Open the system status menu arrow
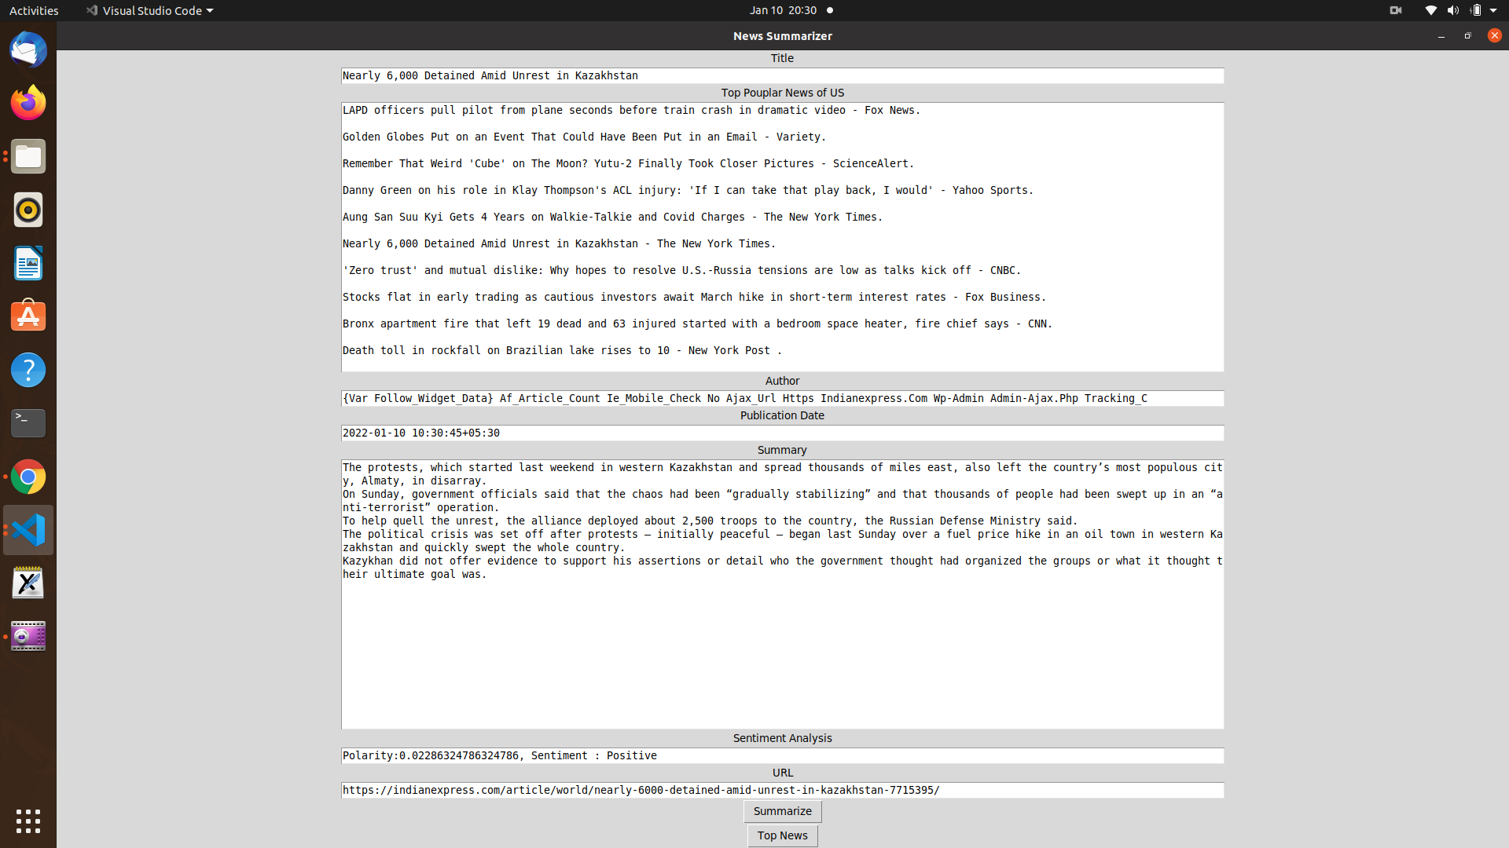The image size is (1509, 848). pos(1493,10)
